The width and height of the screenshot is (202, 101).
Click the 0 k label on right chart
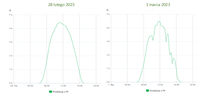click(x=108, y=82)
